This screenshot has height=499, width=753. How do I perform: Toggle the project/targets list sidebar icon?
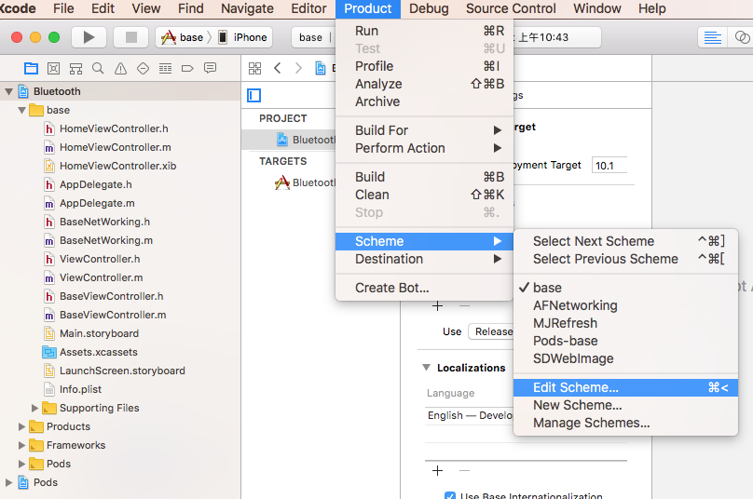[x=254, y=96]
